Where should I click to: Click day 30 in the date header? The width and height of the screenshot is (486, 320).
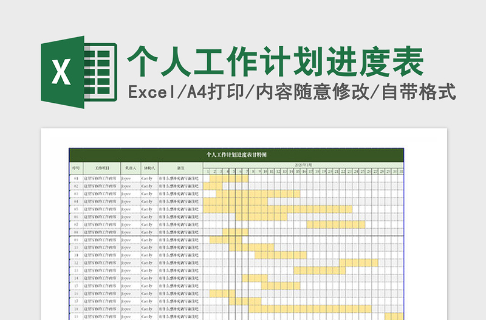click(x=394, y=172)
